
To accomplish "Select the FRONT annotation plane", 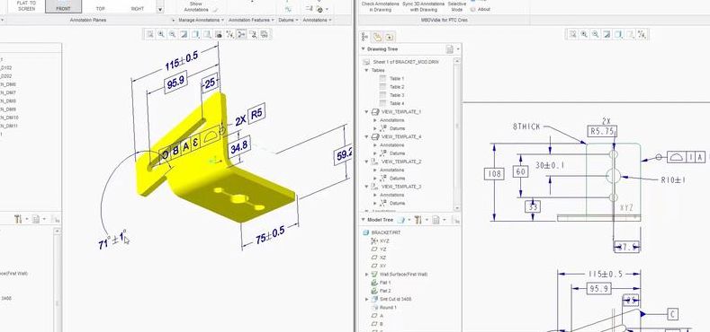I will click(x=64, y=6).
